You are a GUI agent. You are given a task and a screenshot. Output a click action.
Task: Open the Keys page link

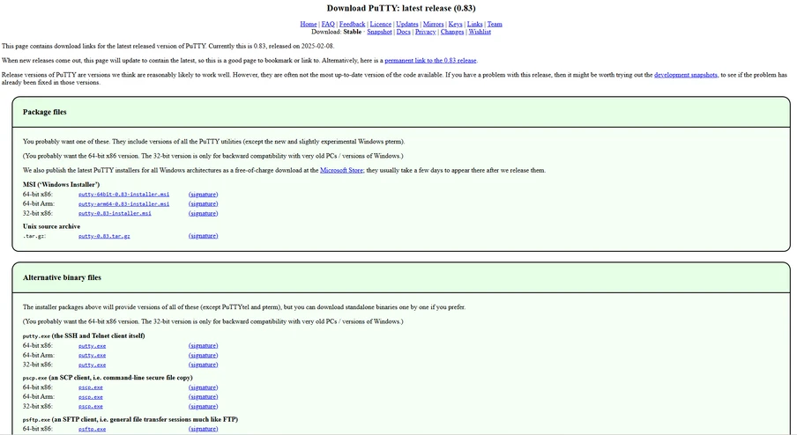tap(455, 24)
